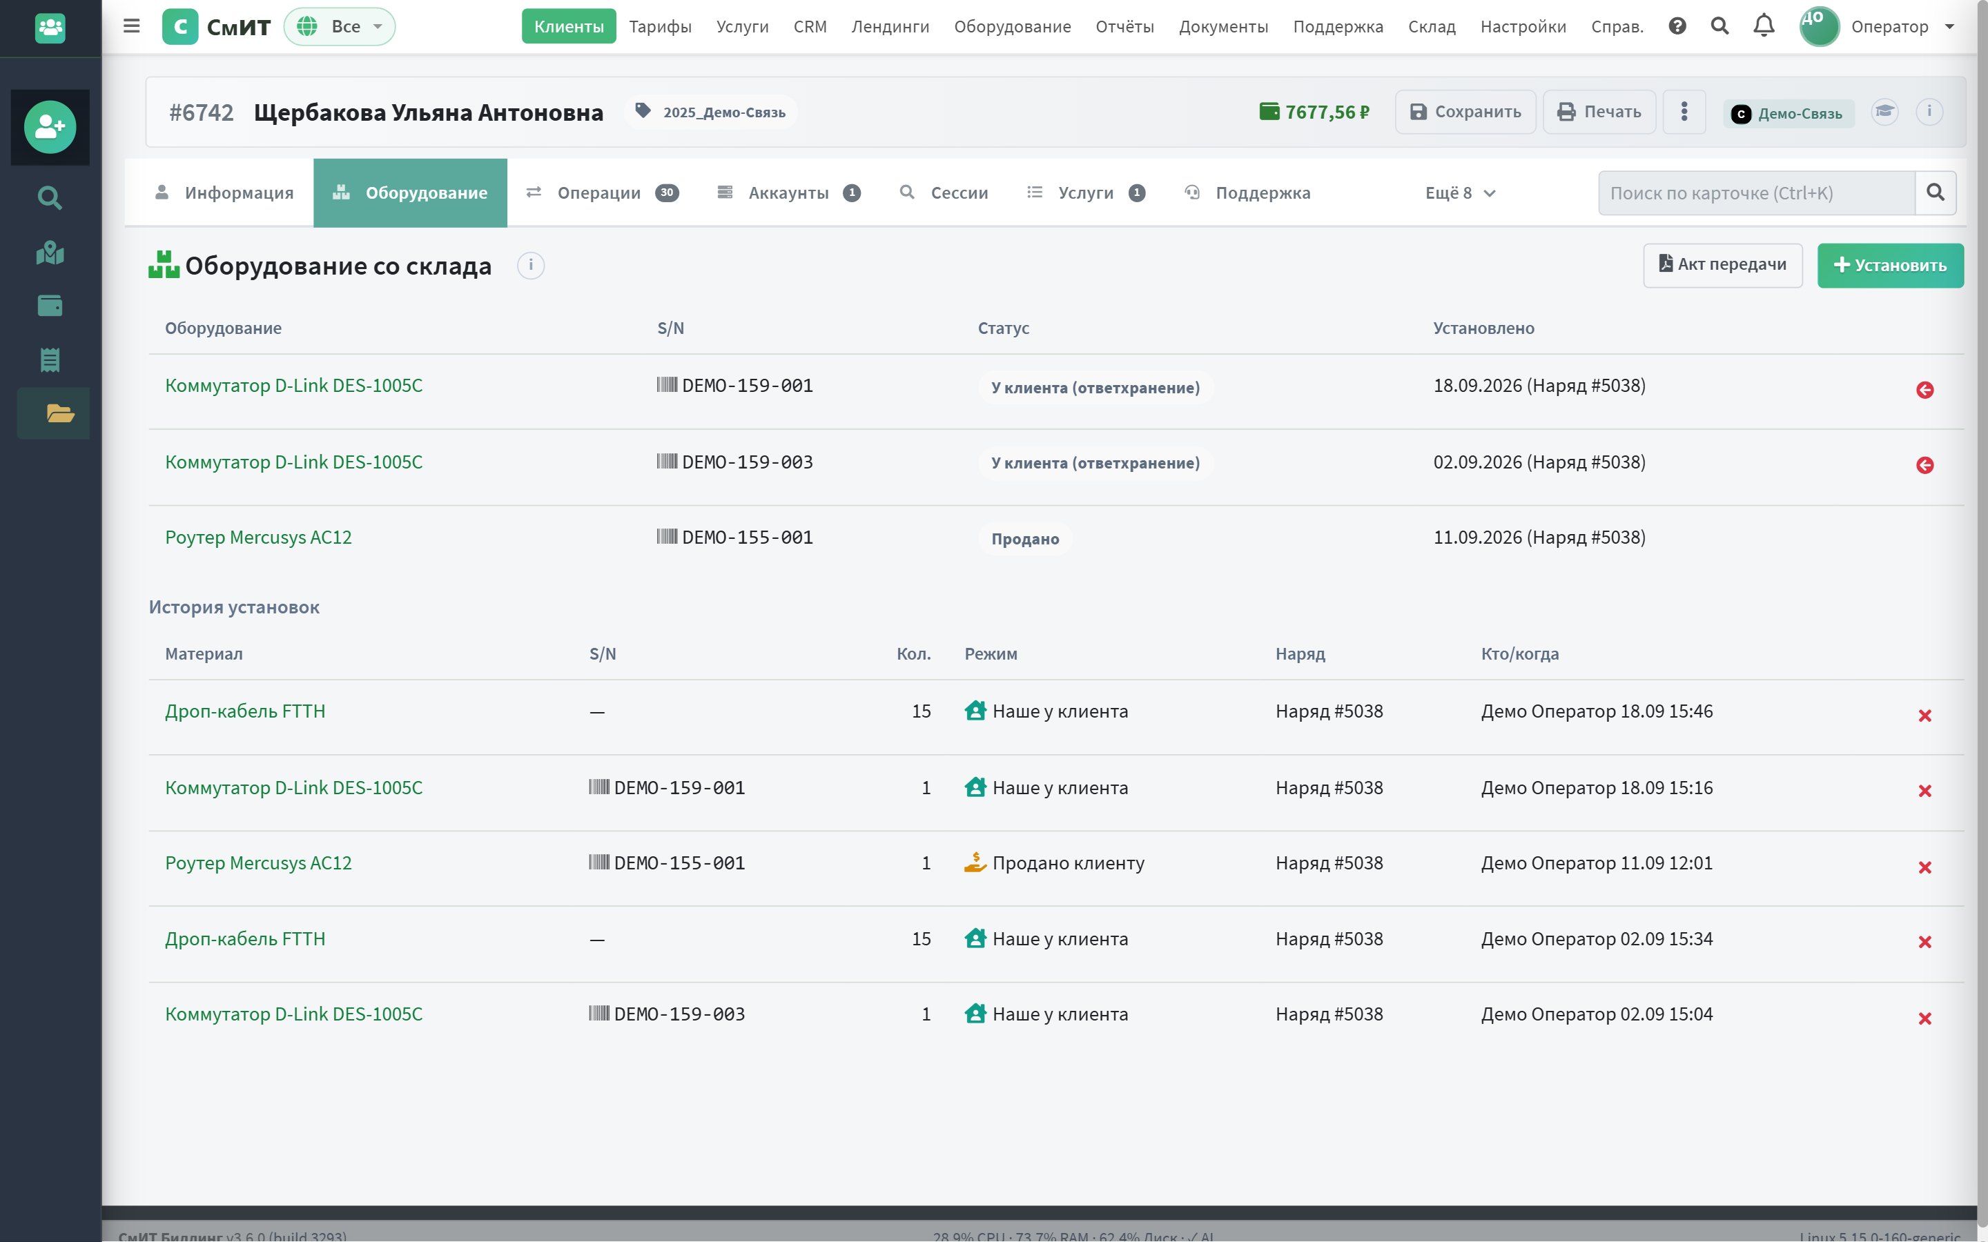
Task: Delete Дроп-кабель FTTH 18.09 15:46 history row
Action: [1924, 716]
